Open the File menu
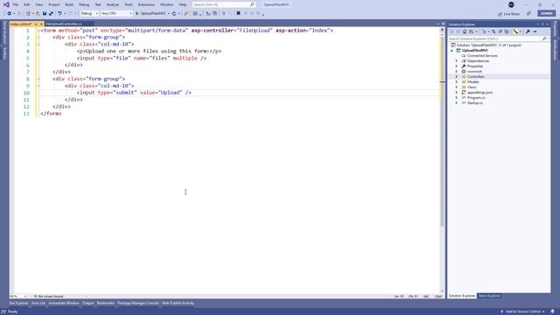The image size is (560, 315). (x=16, y=4)
